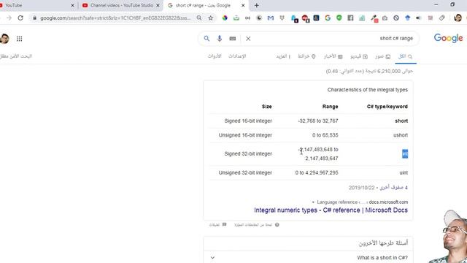Screen dimensions: 467x263
Task: Expand 'What is a short in C#?' question
Action: coord(308,258)
